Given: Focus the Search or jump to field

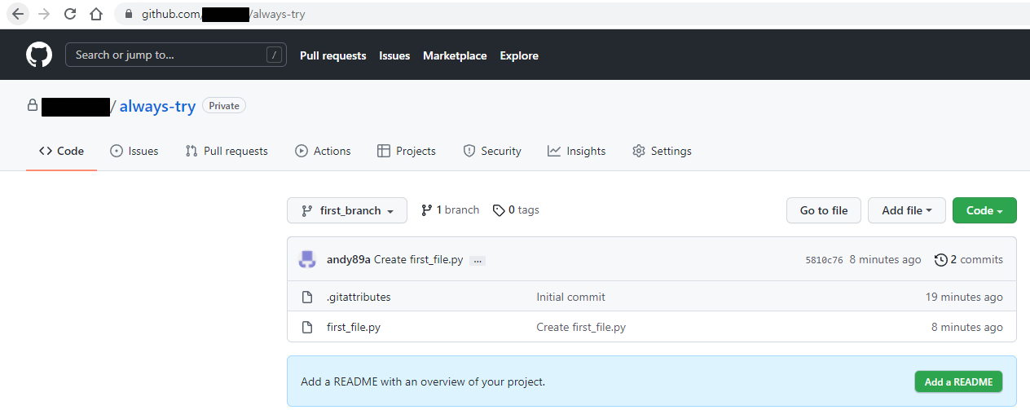Looking at the screenshot, I should coord(176,55).
